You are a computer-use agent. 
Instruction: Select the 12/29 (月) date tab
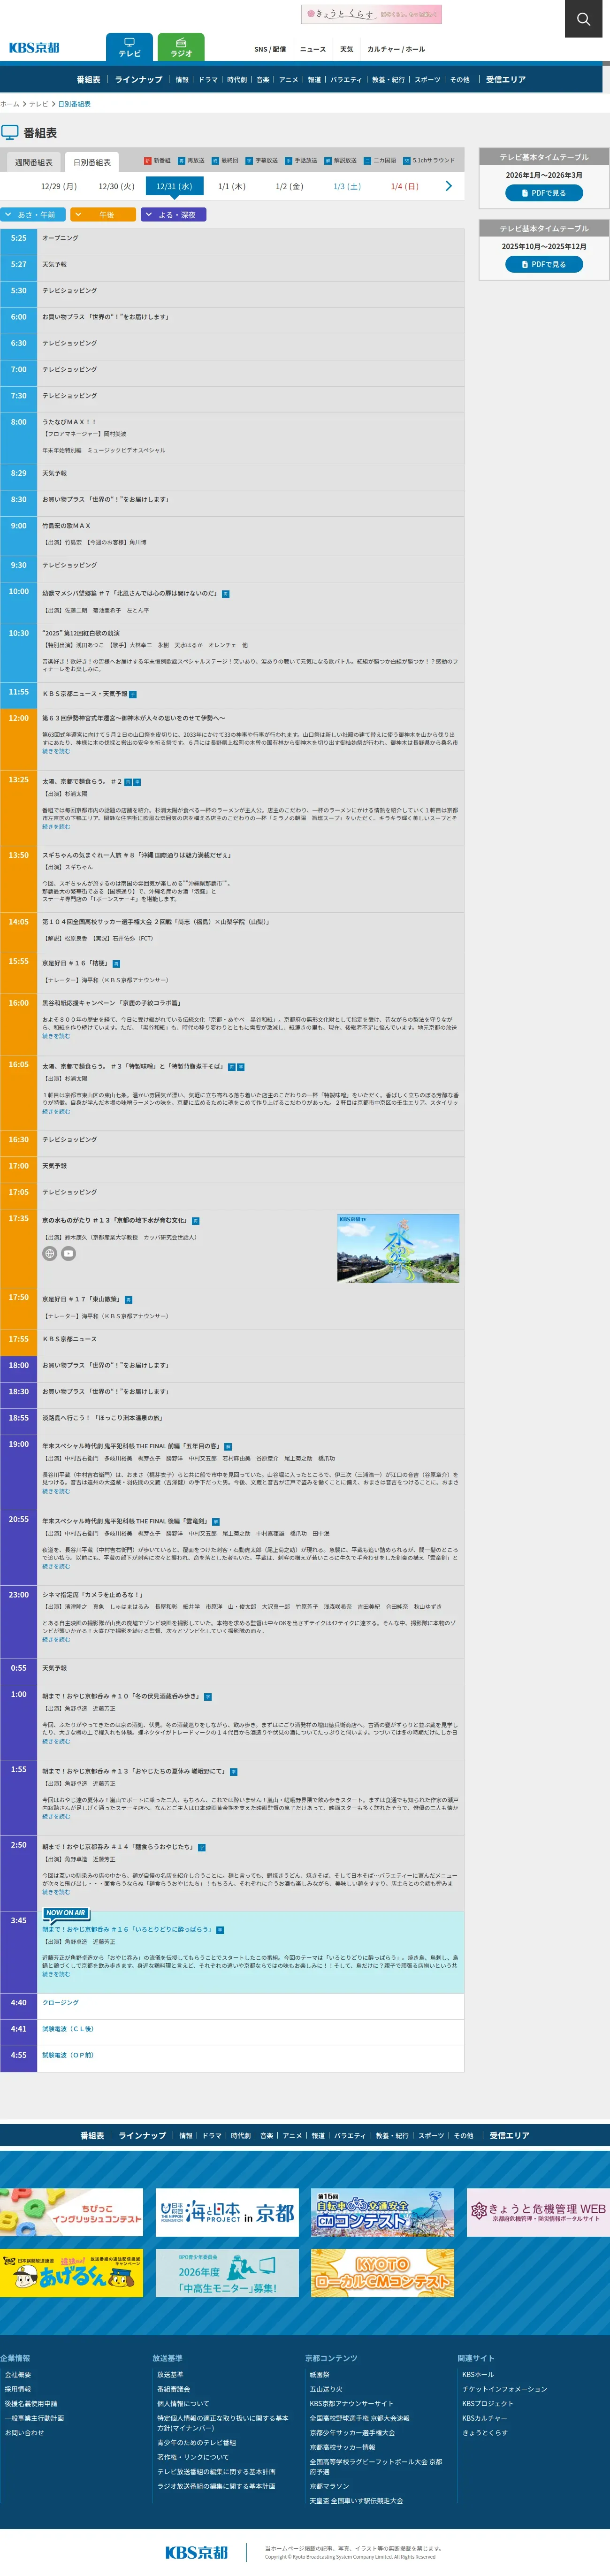click(59, 186)
